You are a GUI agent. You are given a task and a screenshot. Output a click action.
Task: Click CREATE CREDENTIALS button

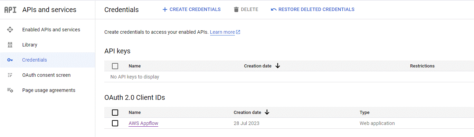coord(191,9)
